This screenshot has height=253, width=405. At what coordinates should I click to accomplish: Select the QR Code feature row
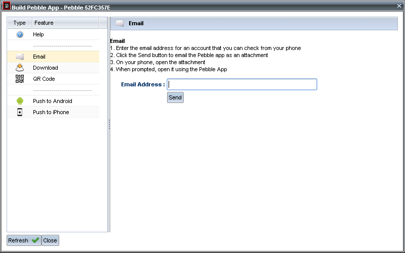click(53, 79)
